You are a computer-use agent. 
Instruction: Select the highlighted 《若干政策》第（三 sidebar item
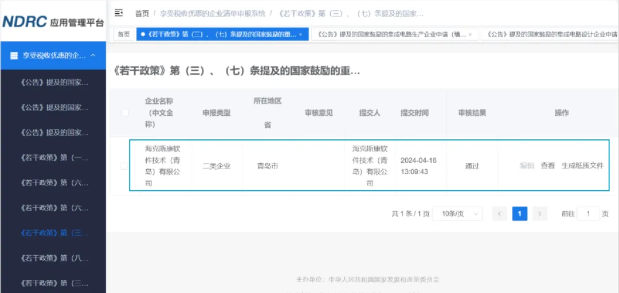[x=54, y=233]
